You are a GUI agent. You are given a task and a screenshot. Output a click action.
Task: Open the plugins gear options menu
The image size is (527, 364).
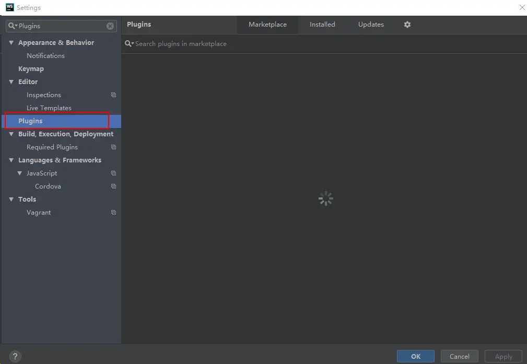407,25
